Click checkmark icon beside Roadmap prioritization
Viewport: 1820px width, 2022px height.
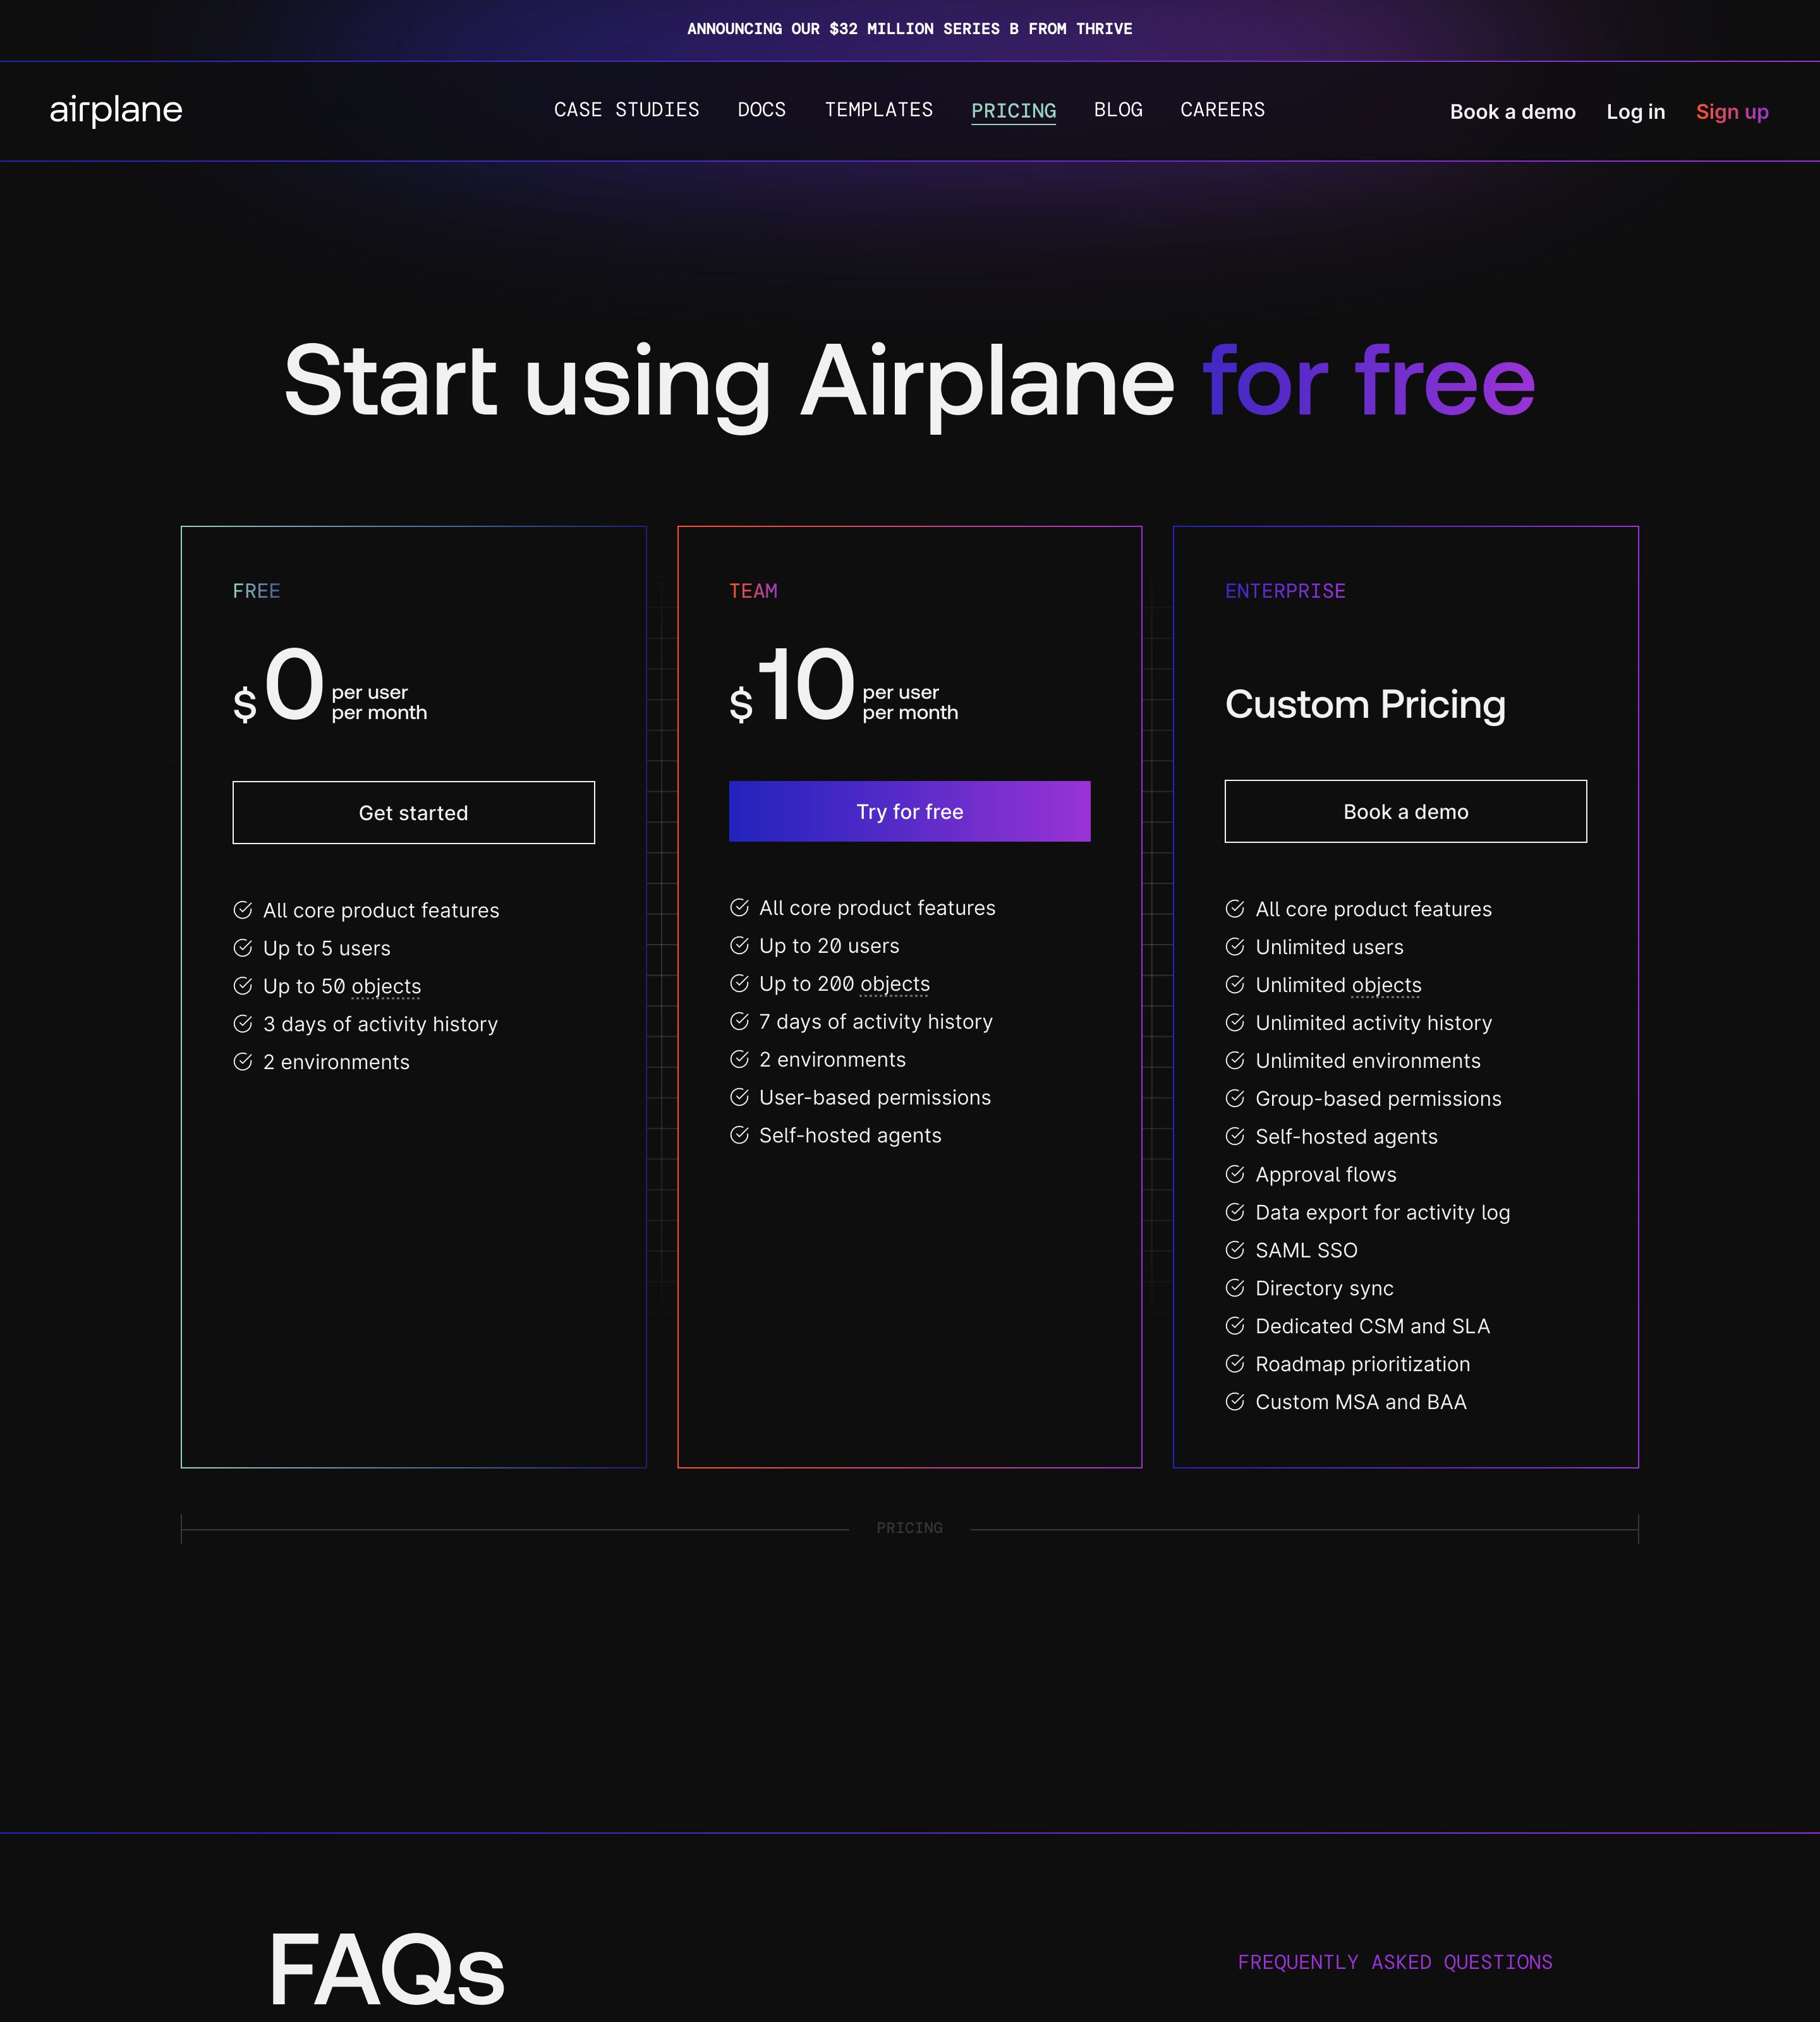pos(1235,1364)
